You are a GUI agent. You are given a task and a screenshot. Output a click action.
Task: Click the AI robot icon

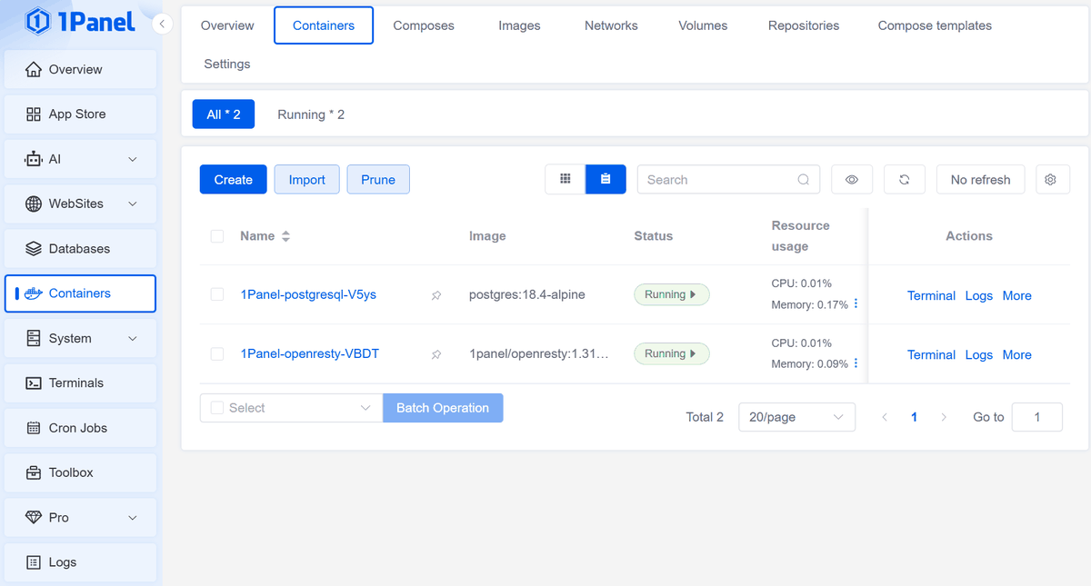[x=34, y=159]
